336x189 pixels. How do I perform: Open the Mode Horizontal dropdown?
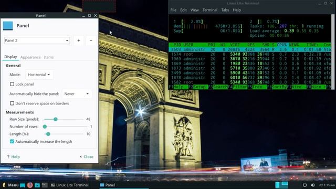point(39,75)
